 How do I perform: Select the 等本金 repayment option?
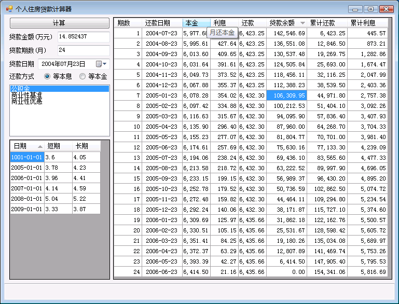[x=82, y=77]
